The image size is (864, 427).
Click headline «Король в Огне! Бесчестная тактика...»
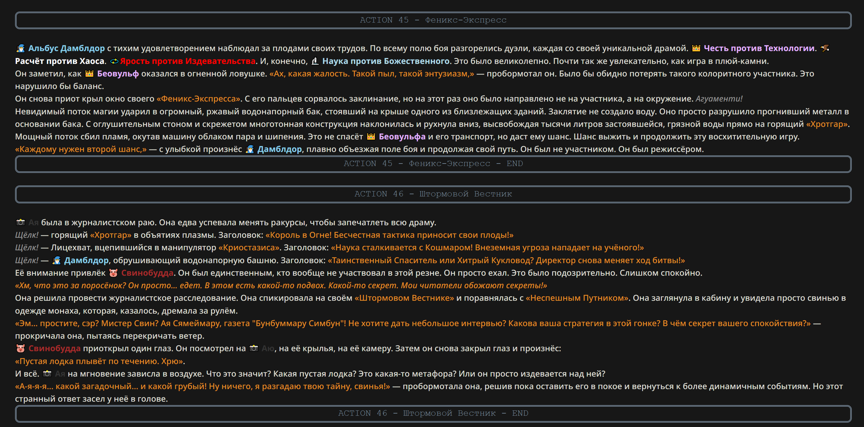pyautogui.click(x=390, y=235)
